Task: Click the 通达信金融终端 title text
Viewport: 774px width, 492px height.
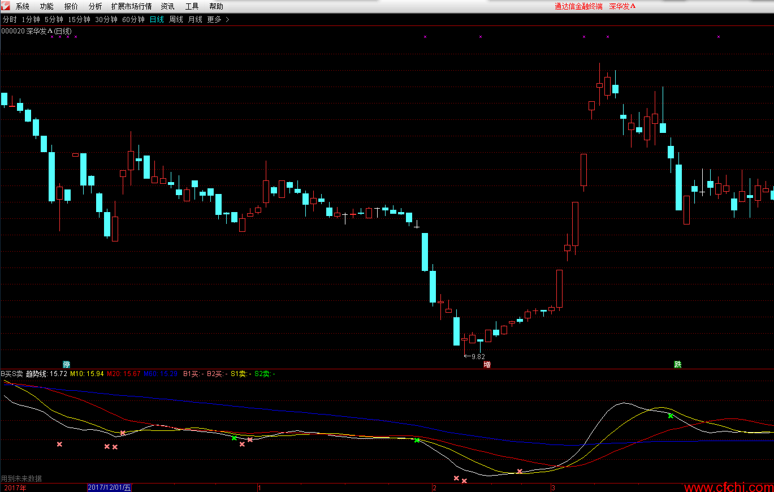Action: pos(578,7)
